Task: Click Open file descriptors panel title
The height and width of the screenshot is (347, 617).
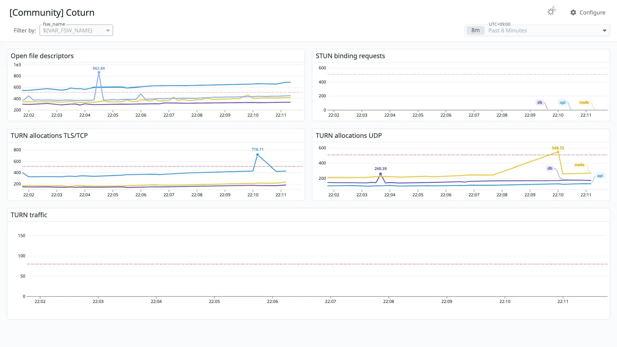Action: click(x=42, y=56)
